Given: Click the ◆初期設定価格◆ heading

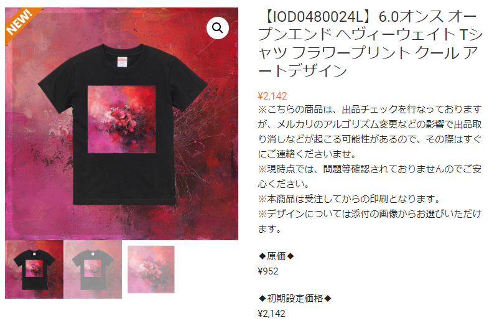Looking at the screenshot, I should point(295,298).
